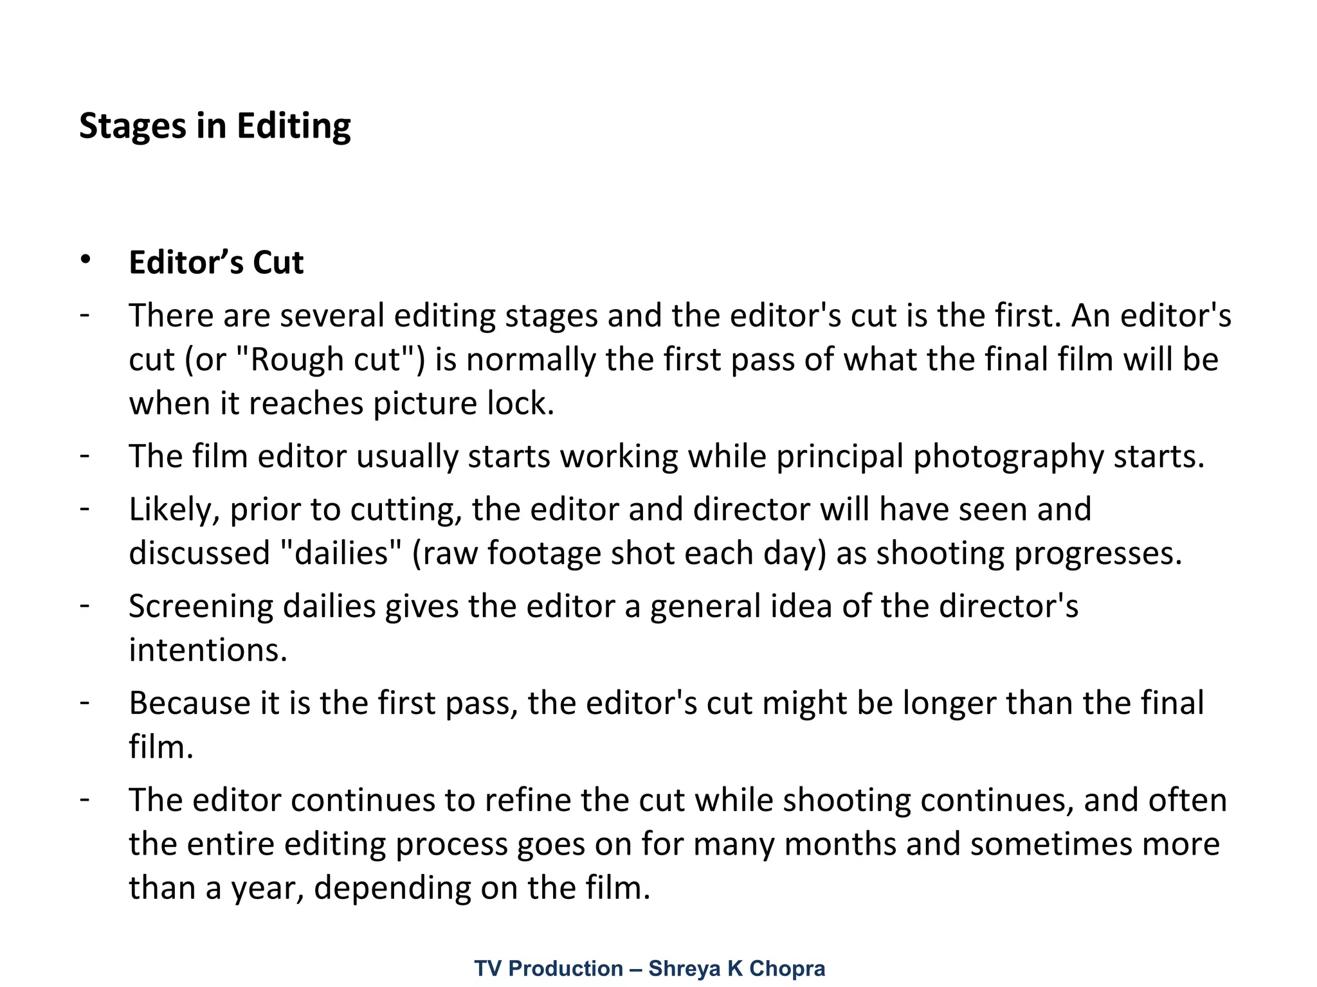Click the line 'Because it is the first pass'
Image resolution: width=1317 pixels, height=987 pixels.
point(666,703)
